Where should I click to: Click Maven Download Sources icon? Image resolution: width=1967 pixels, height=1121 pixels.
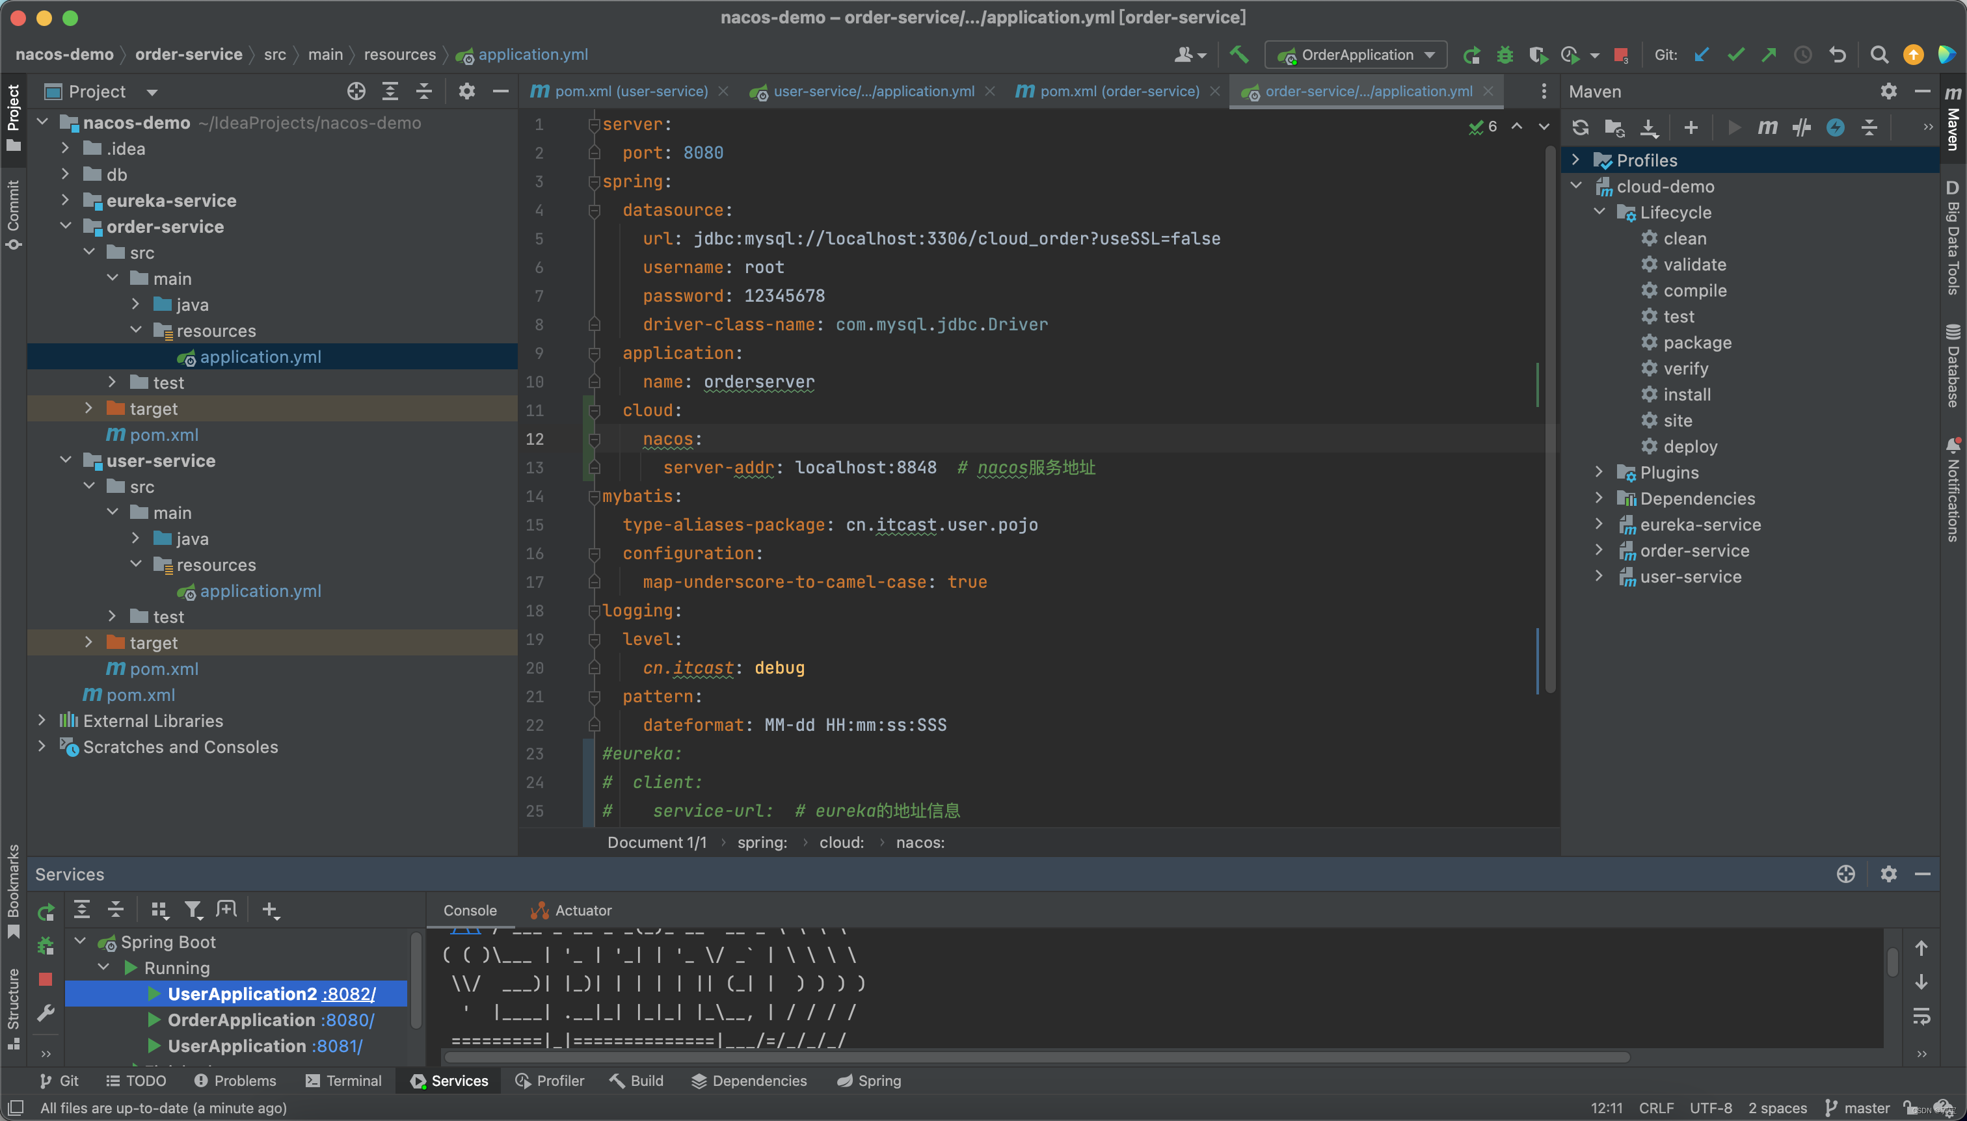[x=1648, y=128]
